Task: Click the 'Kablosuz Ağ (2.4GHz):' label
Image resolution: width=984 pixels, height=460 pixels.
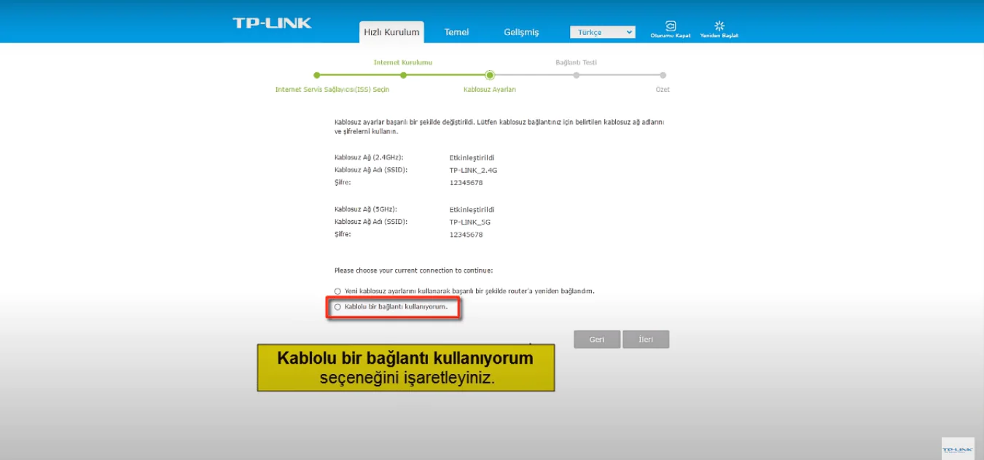Action: (x=369, y=157)
